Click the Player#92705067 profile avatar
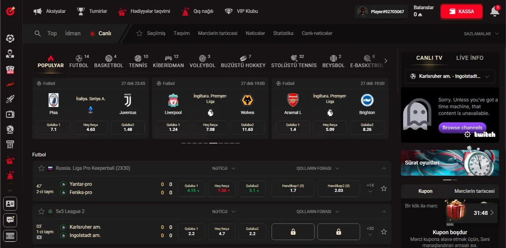506x248 pixels. [x=363, y=12]
